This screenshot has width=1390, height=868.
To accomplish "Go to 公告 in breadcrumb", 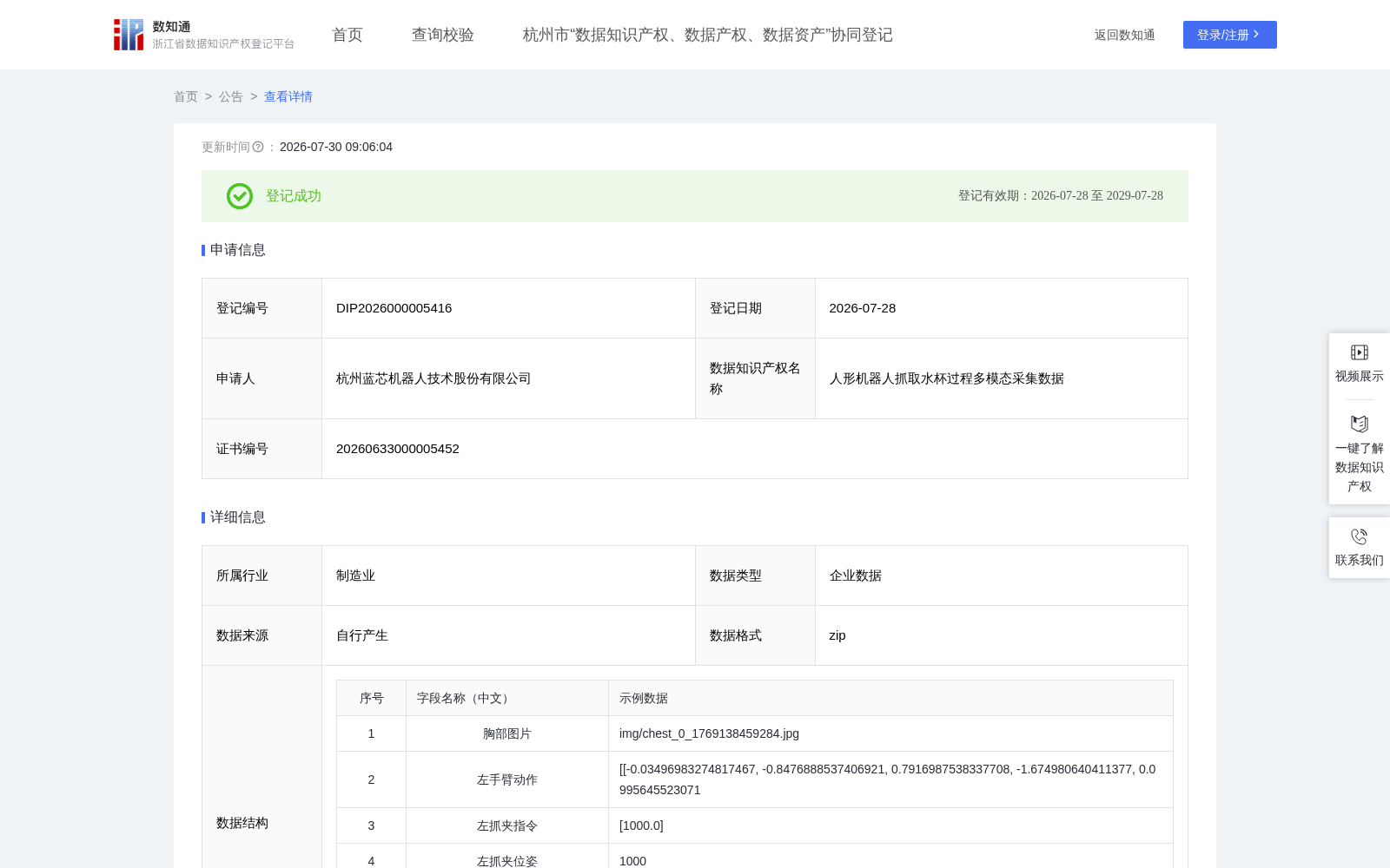I will (x=231, y=96).
